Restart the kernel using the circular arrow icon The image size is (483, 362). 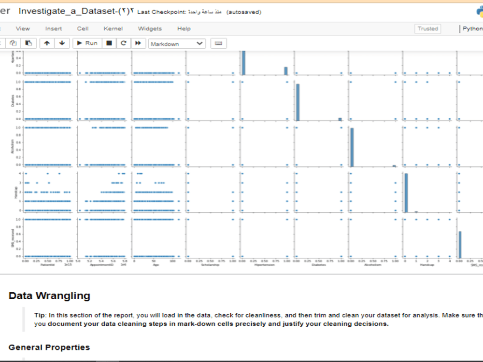pos(124,43)
